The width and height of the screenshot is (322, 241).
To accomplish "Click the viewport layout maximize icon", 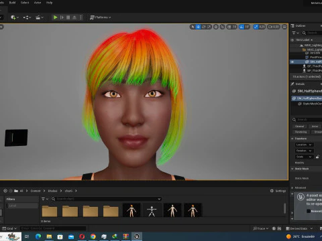I will [x=284, y=27].
